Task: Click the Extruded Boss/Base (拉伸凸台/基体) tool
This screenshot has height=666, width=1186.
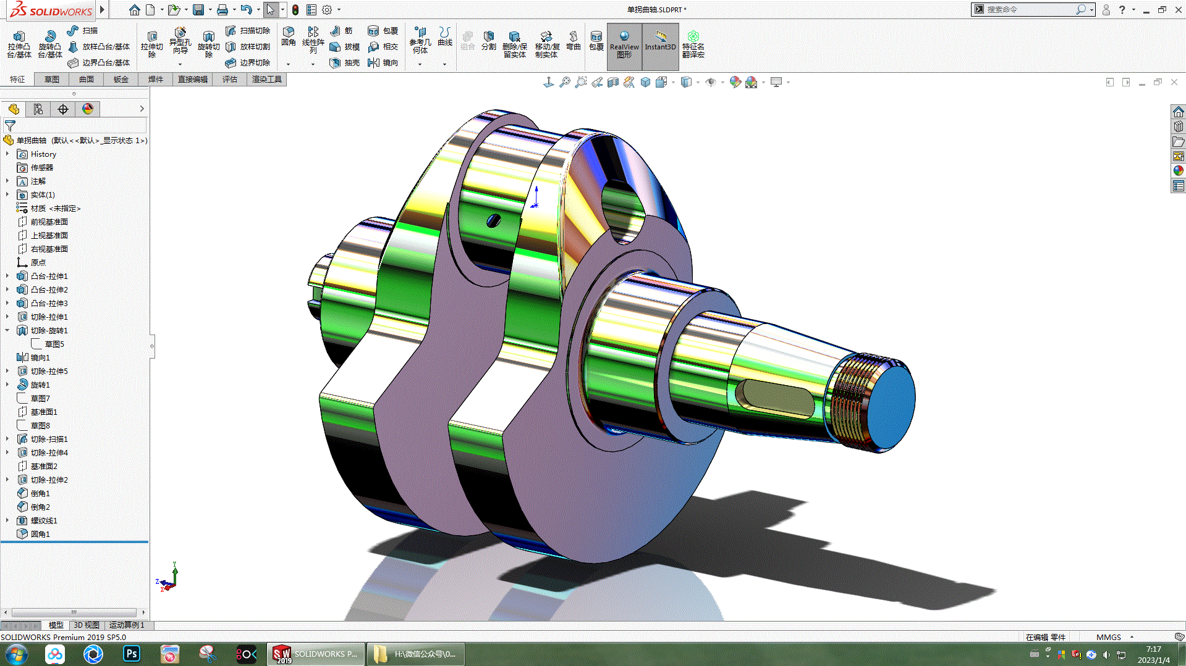Action: click(19, 44)
